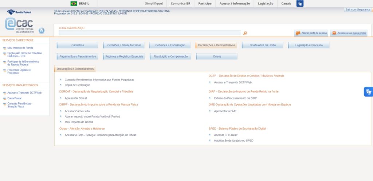Image resolution: width=373 pixels, height=181 pixels.
Task: Click Acessar Carnê-Leão link
Action: (77, 111)
